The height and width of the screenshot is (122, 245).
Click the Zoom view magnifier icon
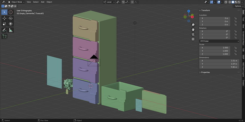[193, 25]
